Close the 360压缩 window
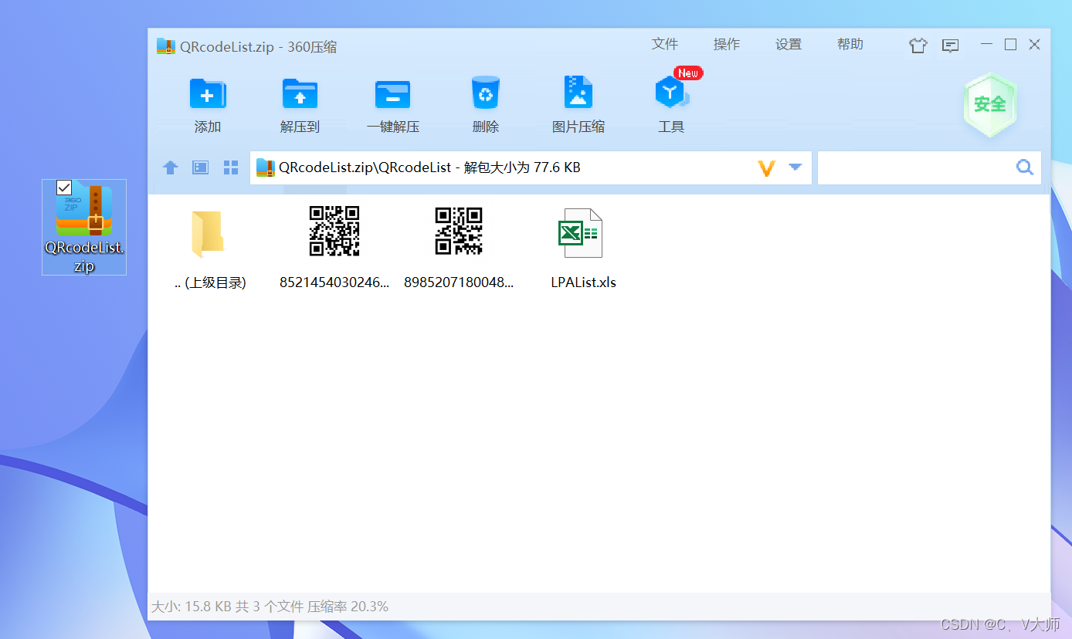This screenshot has width=1072, height=639. 1035,45
